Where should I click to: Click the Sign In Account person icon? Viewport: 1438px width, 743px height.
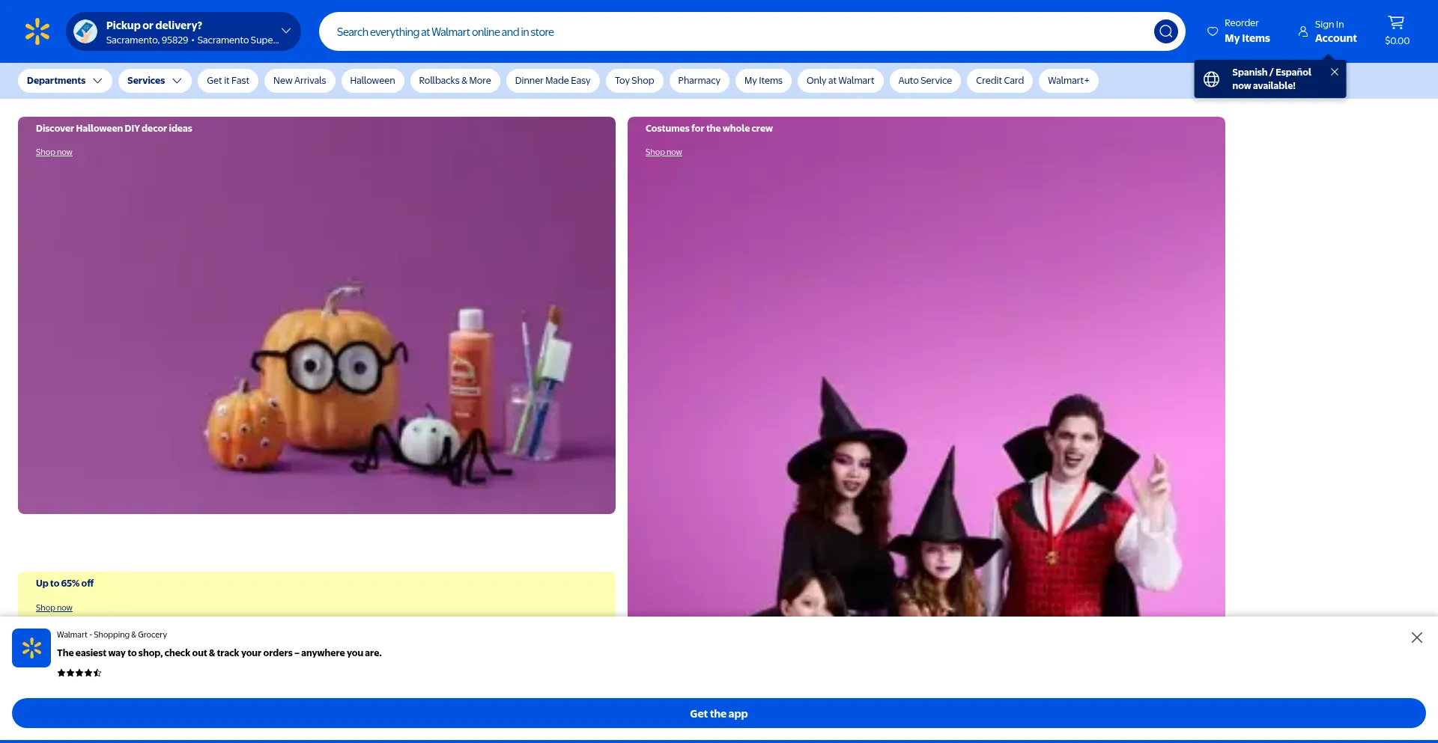tap(1303, 31)
